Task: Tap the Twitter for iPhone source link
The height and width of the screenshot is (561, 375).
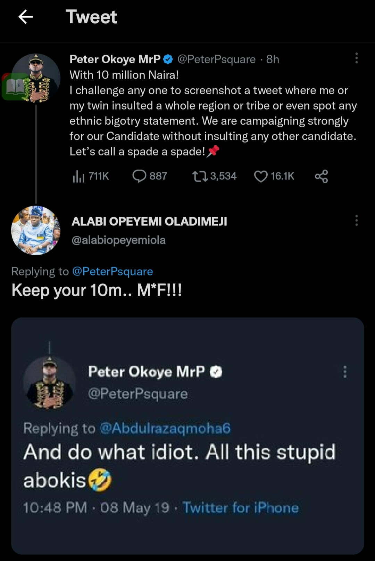Action: coord(241,507)
